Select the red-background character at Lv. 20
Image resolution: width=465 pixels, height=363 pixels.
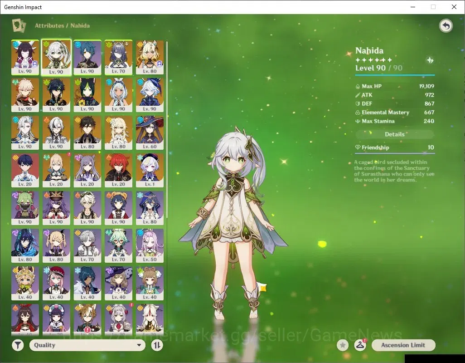(25, 170)
